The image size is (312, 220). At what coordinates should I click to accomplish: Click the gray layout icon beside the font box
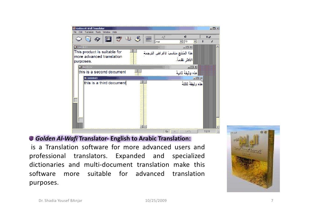click(x=148, y=39)
